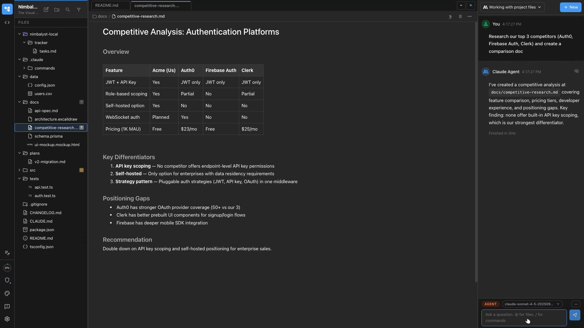584x328 pixels.
Task: Click the new folder icon in sidebar header
Action: pyautogui.click(x=57, y=10)
